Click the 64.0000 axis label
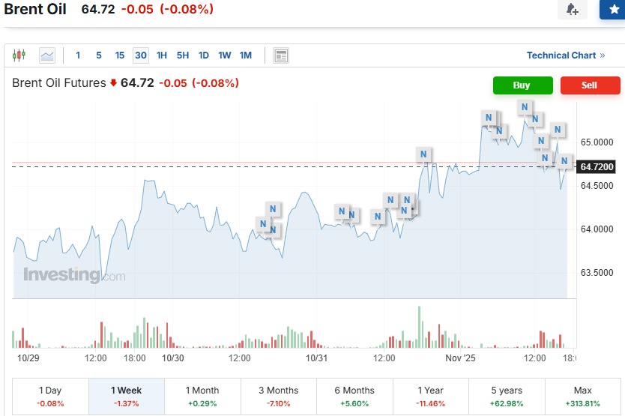The height and width of the screenshot is (416, 625). (597, 229)
